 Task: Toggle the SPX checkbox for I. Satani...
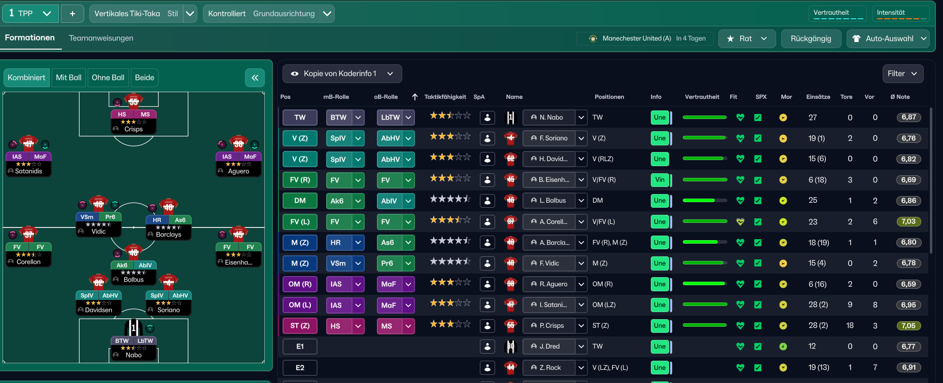758,305
